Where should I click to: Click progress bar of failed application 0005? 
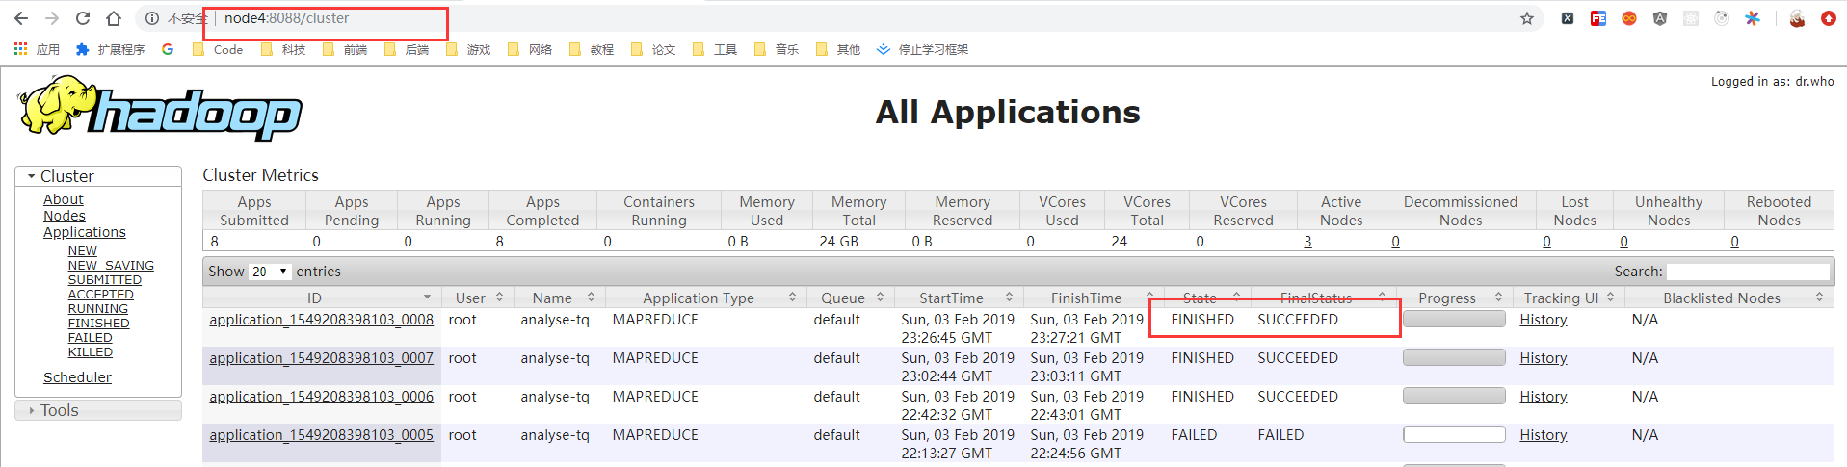(1454, 434)
